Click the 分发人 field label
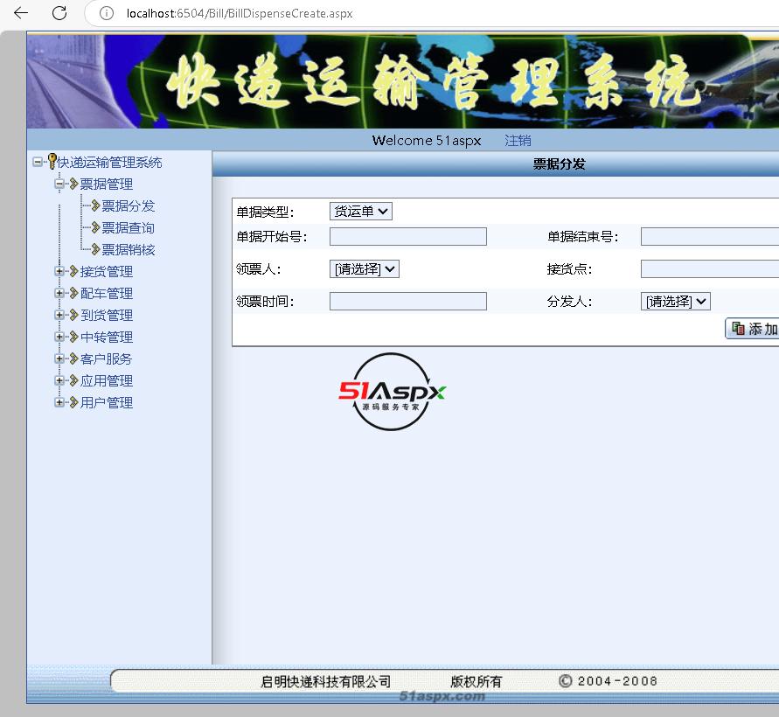The image size is (779, 717). [x=569, y=302]
